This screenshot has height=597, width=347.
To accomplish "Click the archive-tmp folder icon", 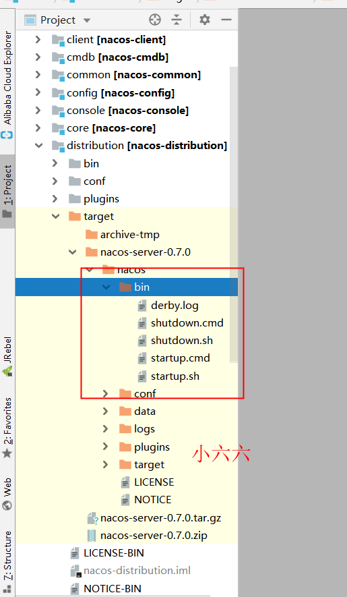I will [x=92, y=234].
